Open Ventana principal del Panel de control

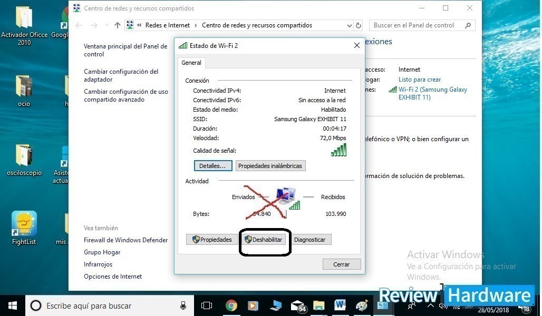[x=125, y=50]
